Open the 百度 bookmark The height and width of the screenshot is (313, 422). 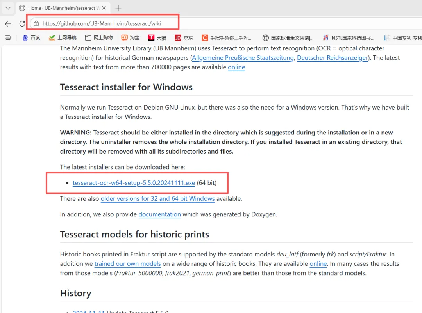(31, 38)
